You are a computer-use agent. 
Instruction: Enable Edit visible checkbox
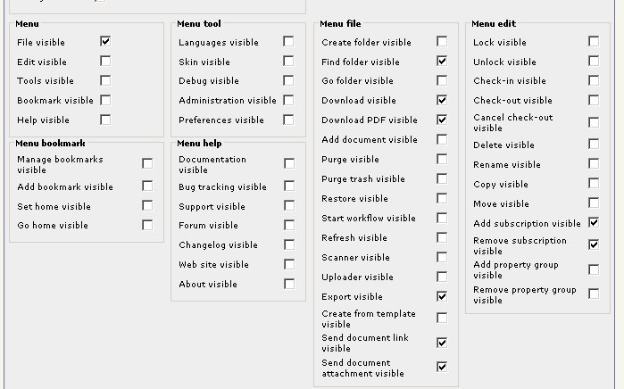click(x=105, y=61)
